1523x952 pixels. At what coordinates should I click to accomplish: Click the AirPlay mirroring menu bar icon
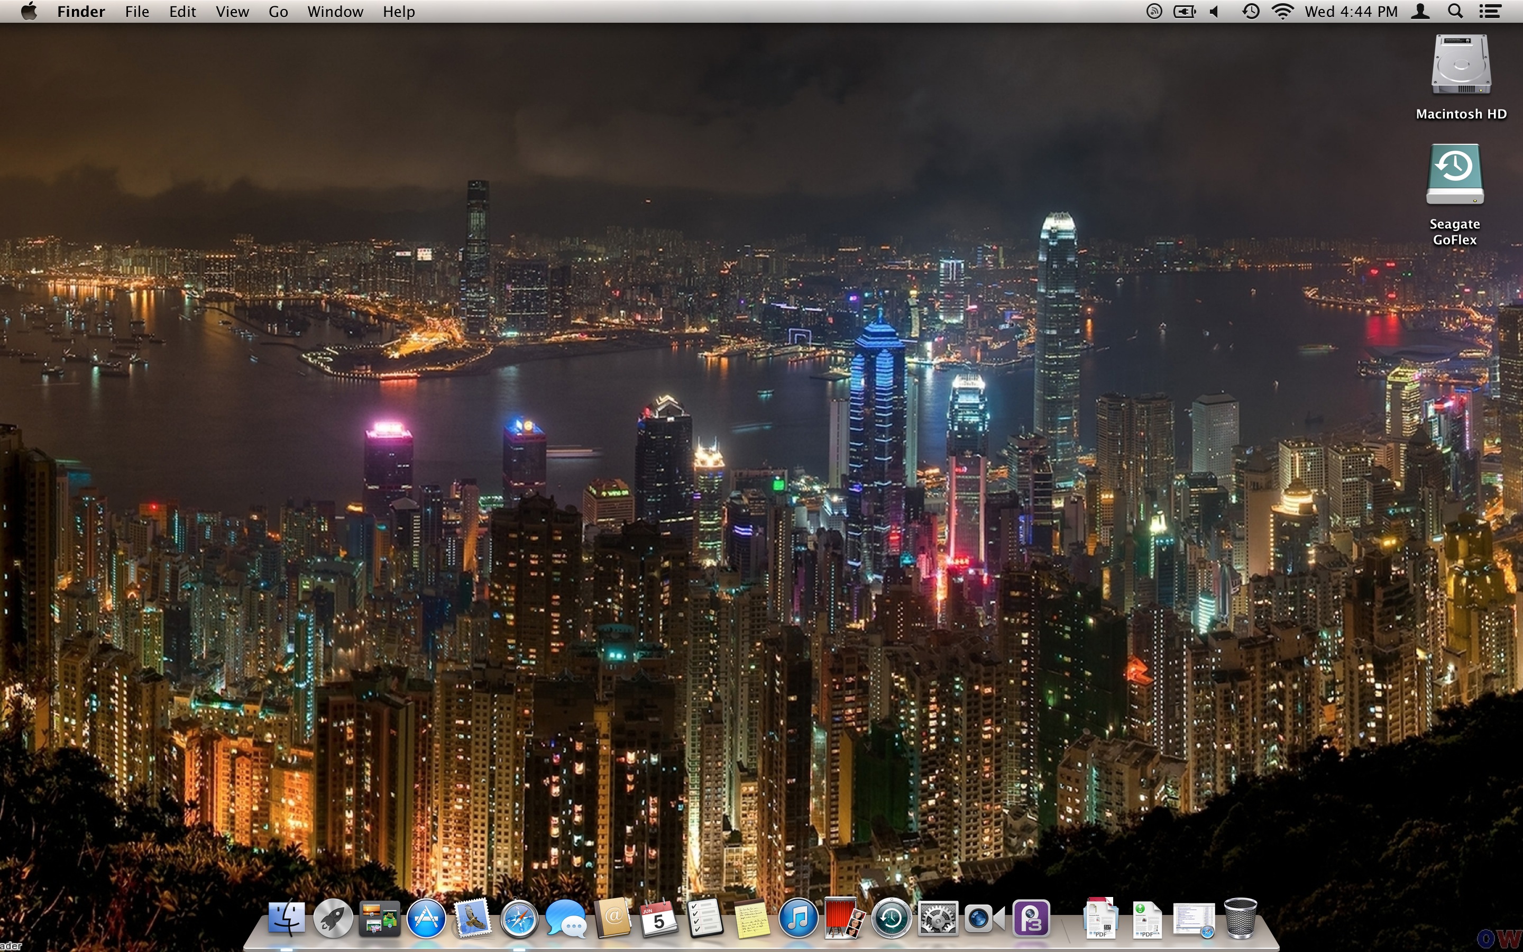[1154, 11]
